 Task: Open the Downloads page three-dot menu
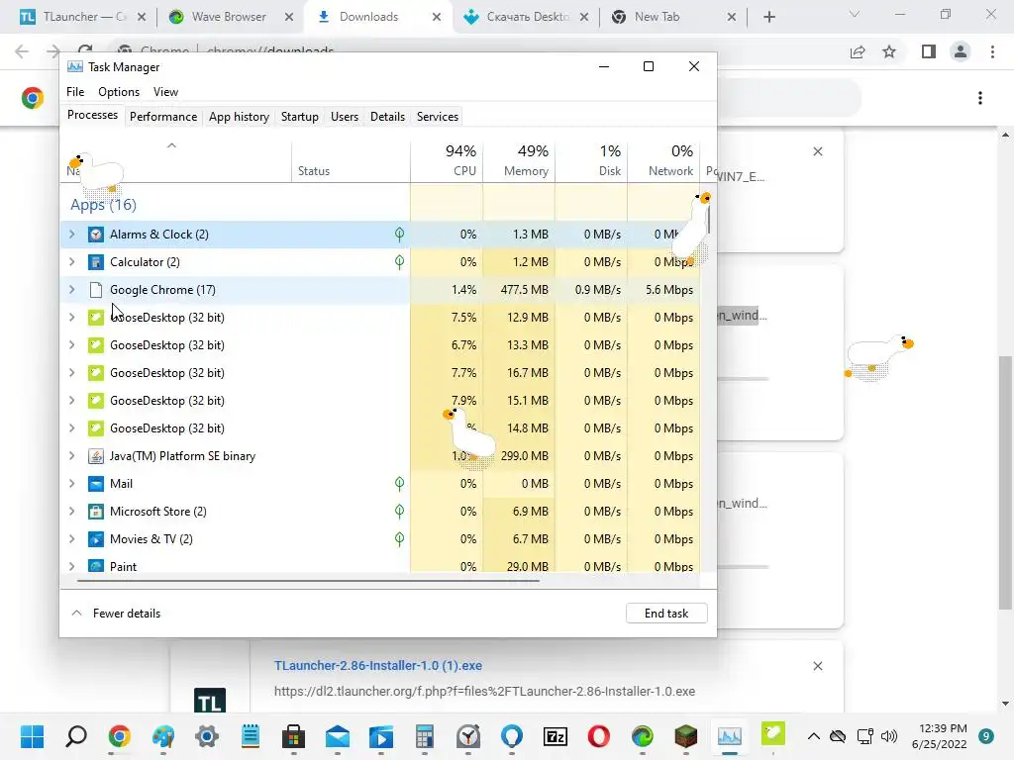click(x=980, y=98)
